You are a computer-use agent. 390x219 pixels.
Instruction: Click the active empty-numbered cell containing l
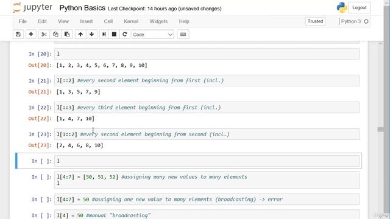(x=207, y=161)
